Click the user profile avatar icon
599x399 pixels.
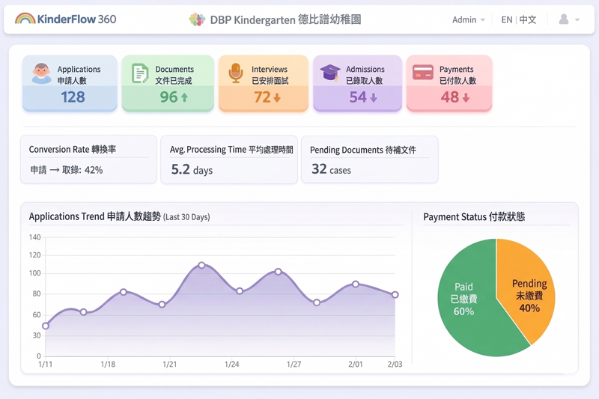[x=564, y=19]
